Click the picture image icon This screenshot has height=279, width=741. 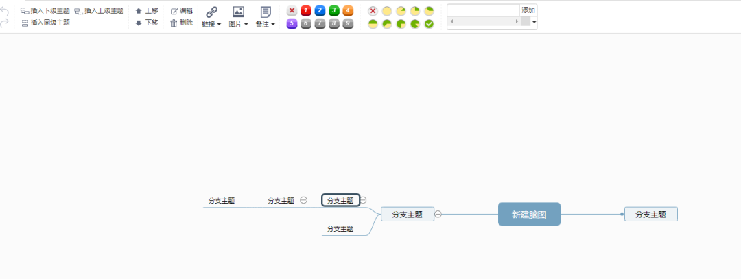pyautogui.click(x=239, y=12)
